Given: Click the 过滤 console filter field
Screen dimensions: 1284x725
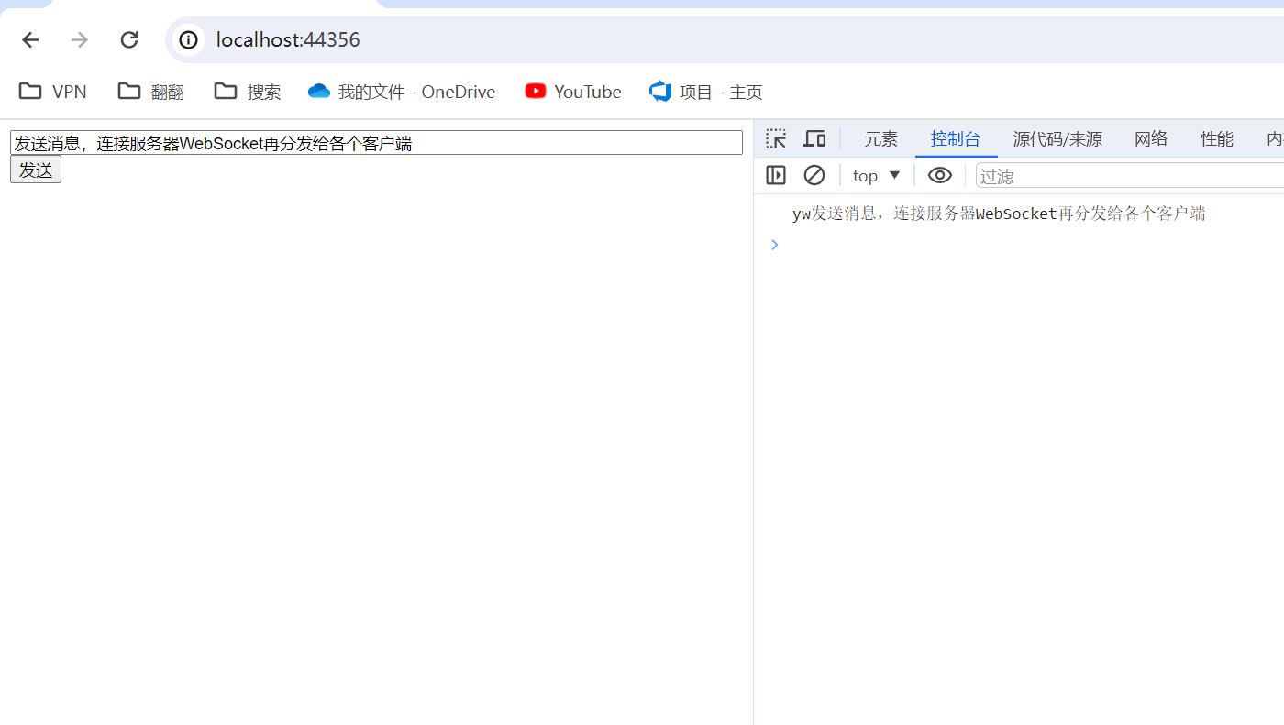Looking at the screenshot, I should click(x=1130, y=175).
